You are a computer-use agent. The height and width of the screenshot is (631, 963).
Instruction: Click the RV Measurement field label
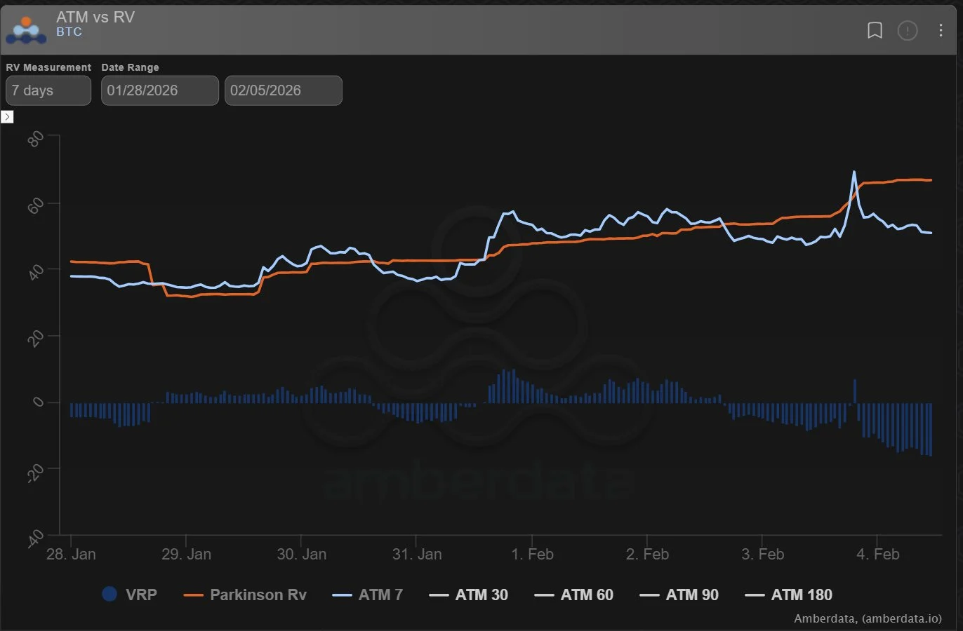48,67
